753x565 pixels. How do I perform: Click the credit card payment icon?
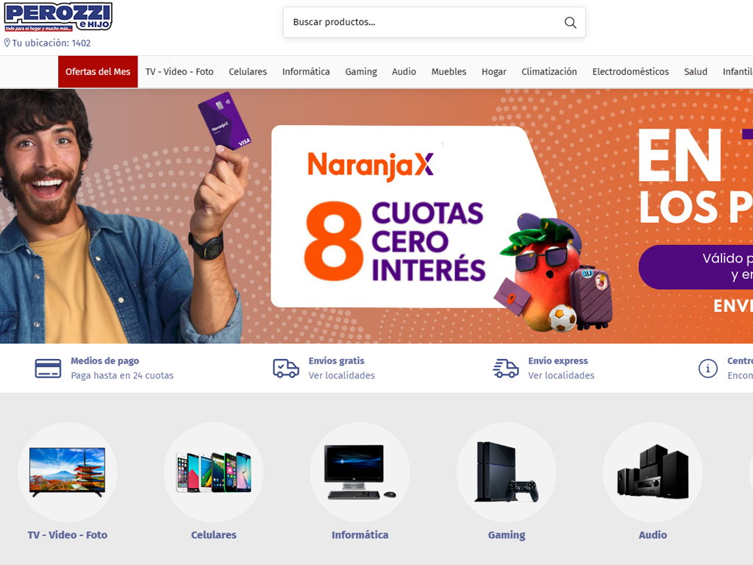point(48,369)
